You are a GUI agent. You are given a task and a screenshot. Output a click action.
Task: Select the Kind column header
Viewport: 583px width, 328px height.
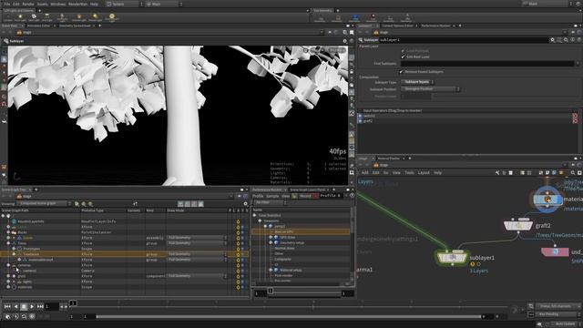pyautogui.click(x=155, y=210)
